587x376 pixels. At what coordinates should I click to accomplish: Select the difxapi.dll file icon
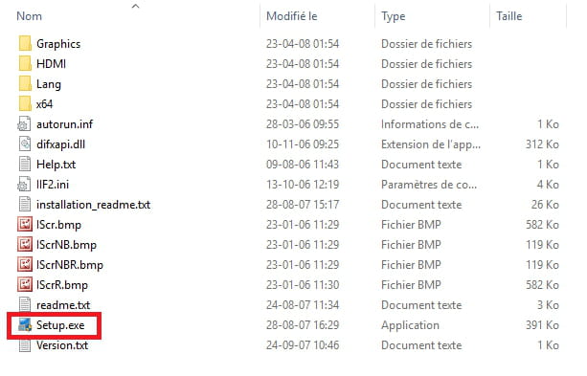24,144
